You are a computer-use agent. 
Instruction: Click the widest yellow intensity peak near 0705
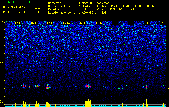click(88, 103)
